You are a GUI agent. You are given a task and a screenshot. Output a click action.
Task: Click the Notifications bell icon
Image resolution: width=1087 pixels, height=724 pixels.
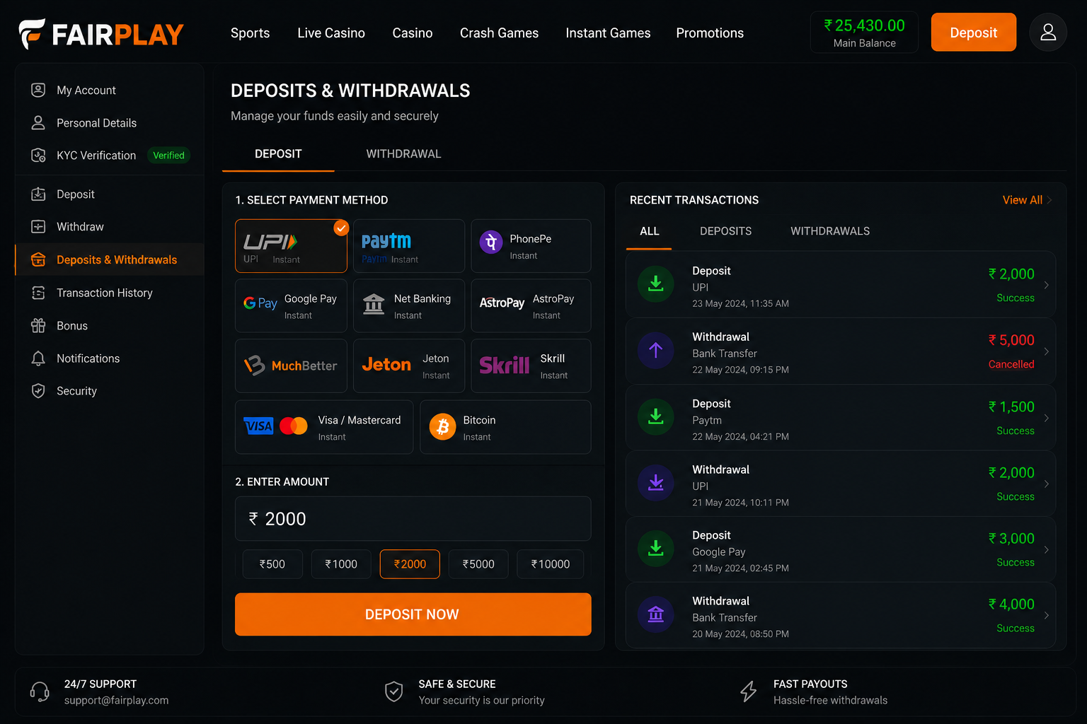coord(38,358)
